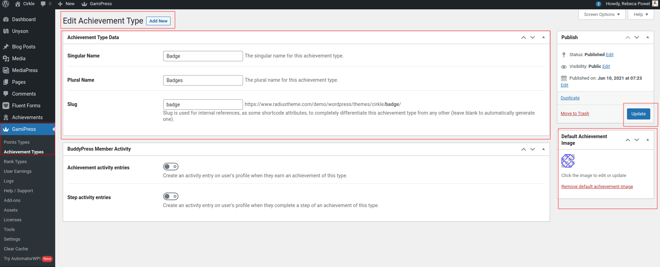
Task: Click the calendar icon beside Published on
Action: [x=564, y=78]
